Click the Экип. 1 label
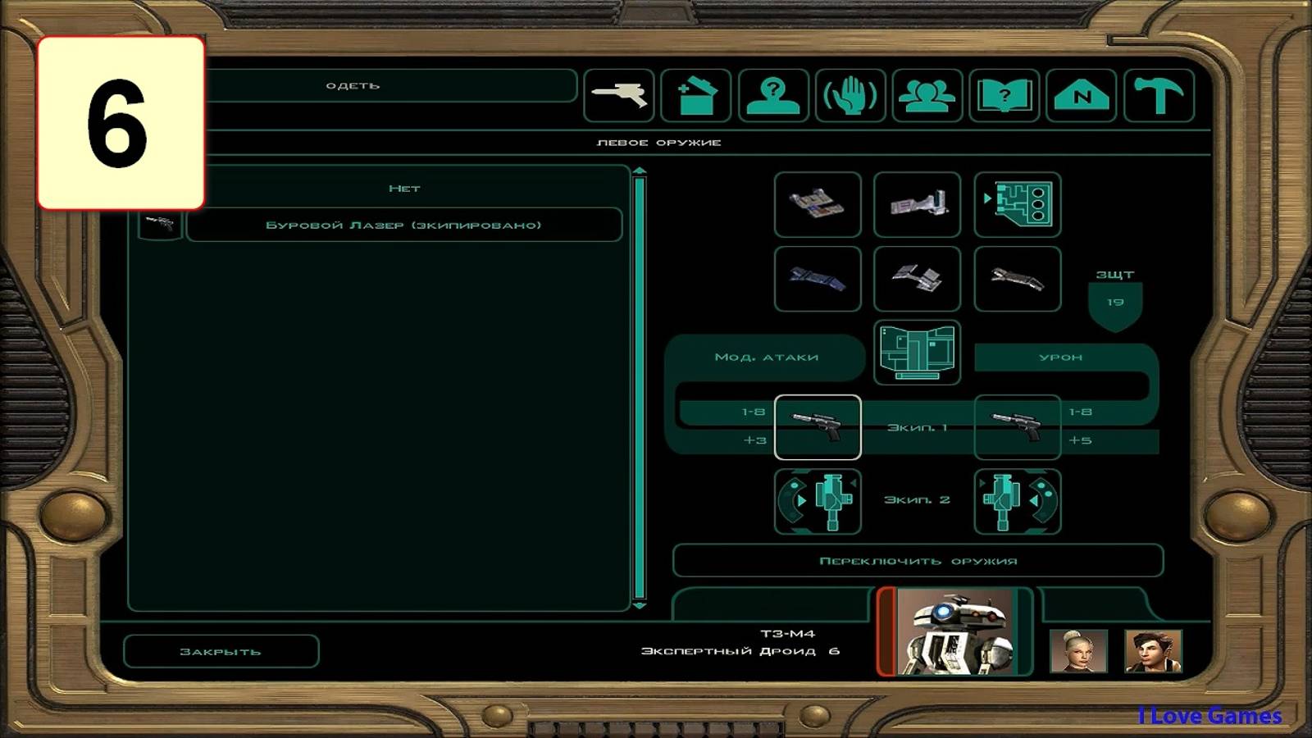Viewport: 1312px width, 738px height. coord(918,427)
